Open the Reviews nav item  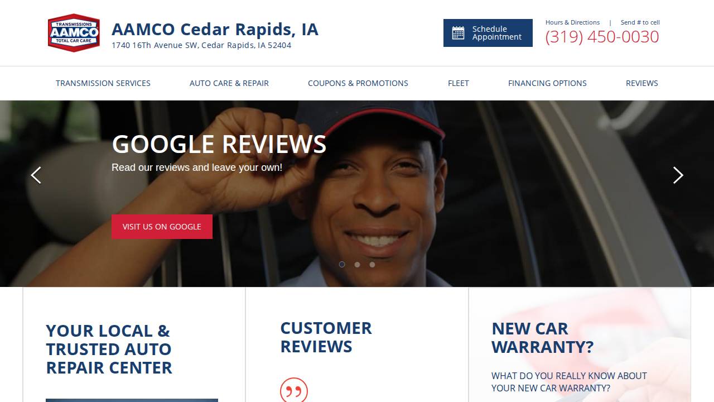(x=642, y=83)
